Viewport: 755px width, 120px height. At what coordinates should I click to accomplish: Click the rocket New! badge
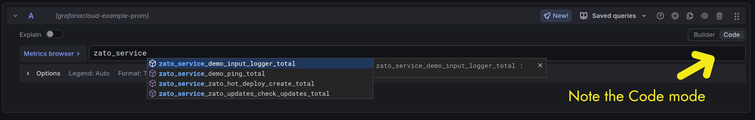(556, 16)
